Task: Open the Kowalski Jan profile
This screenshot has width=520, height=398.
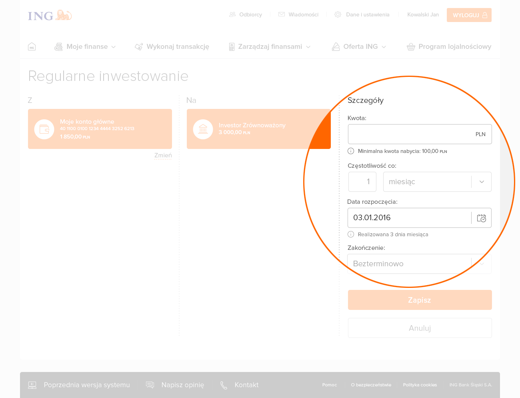Action: pyautogui.click(x=423, y=14)
